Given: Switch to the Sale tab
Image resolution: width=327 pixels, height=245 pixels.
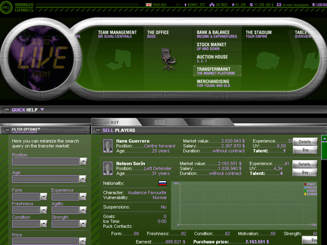Looking at the screenshot, I should point(159,122).
